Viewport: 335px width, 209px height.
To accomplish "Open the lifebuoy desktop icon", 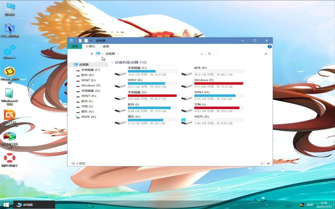I will click(9, 158).
